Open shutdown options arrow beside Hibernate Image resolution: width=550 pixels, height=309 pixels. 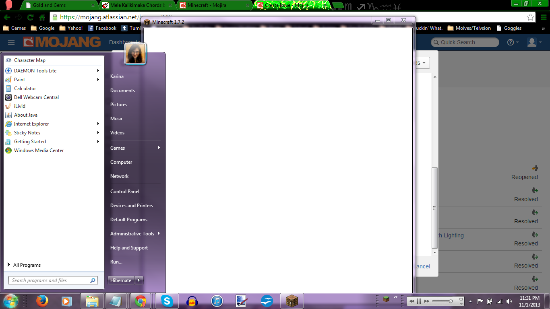(139, 280)
